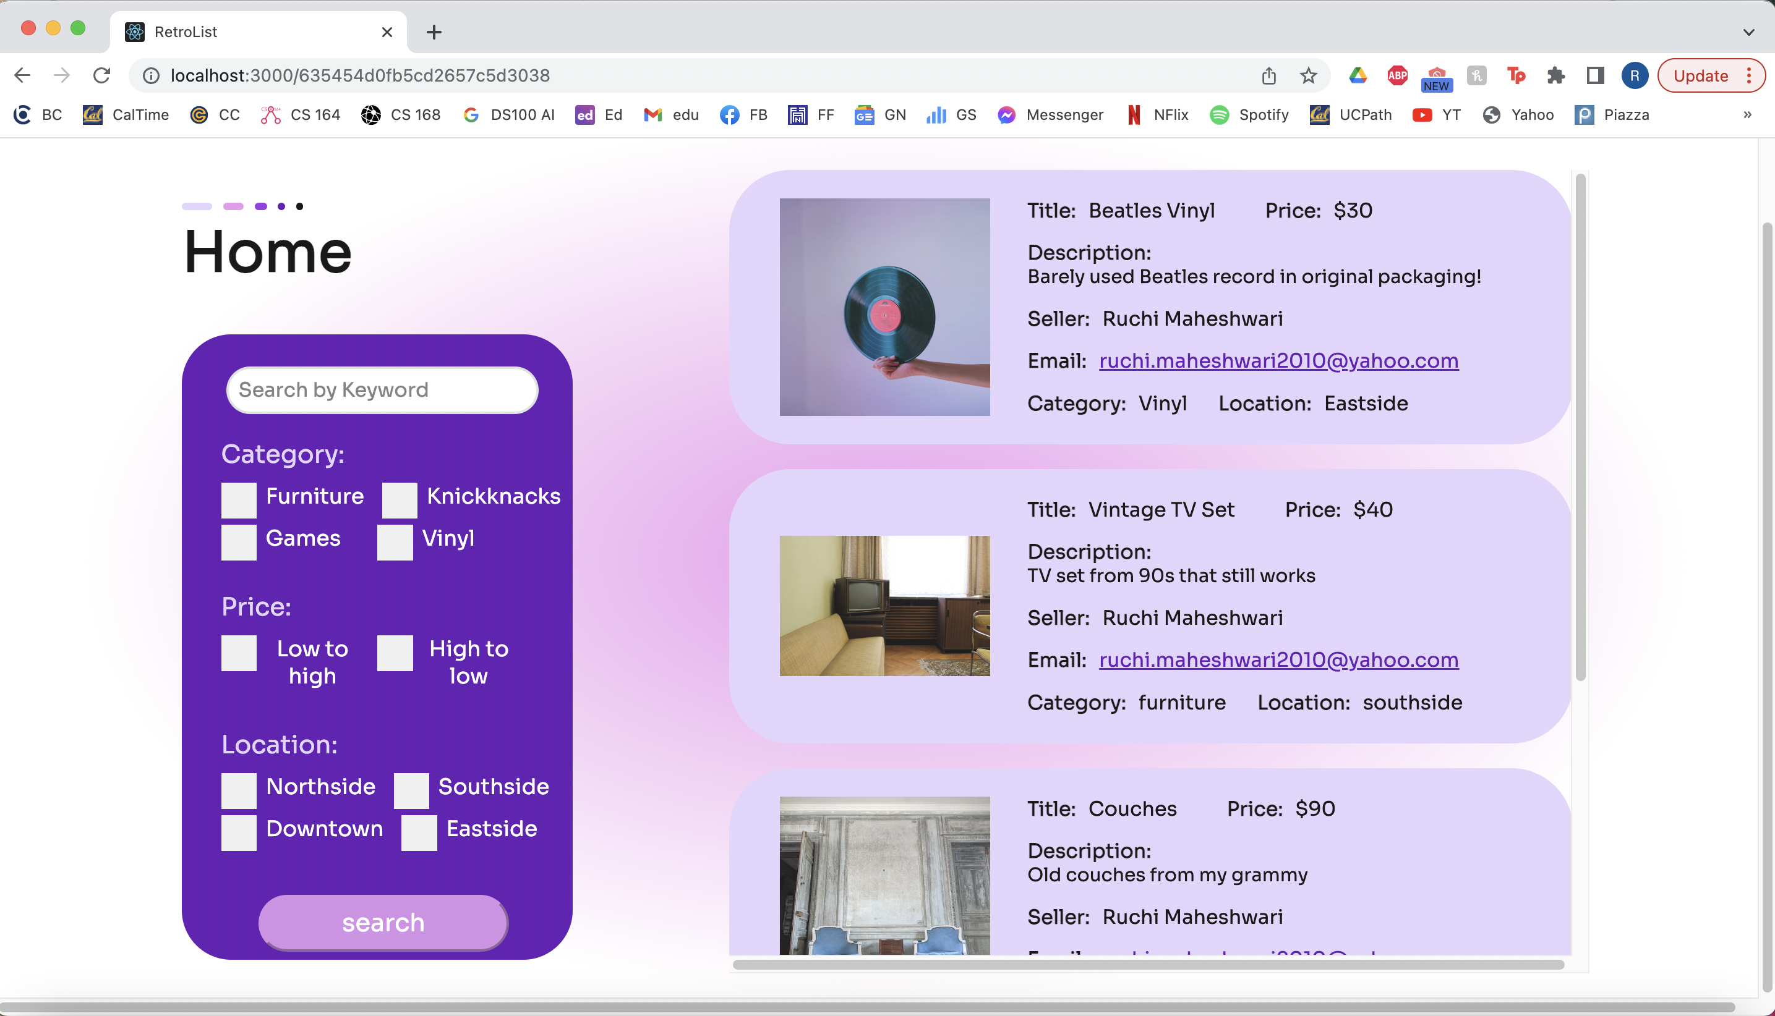Open the Chrome three-dot menu
1775x1016 pixels.
pyautogui.click(x=1749, y=75)
